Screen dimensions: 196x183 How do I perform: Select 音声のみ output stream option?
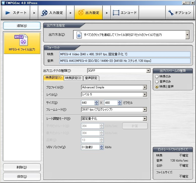[157, 82]
